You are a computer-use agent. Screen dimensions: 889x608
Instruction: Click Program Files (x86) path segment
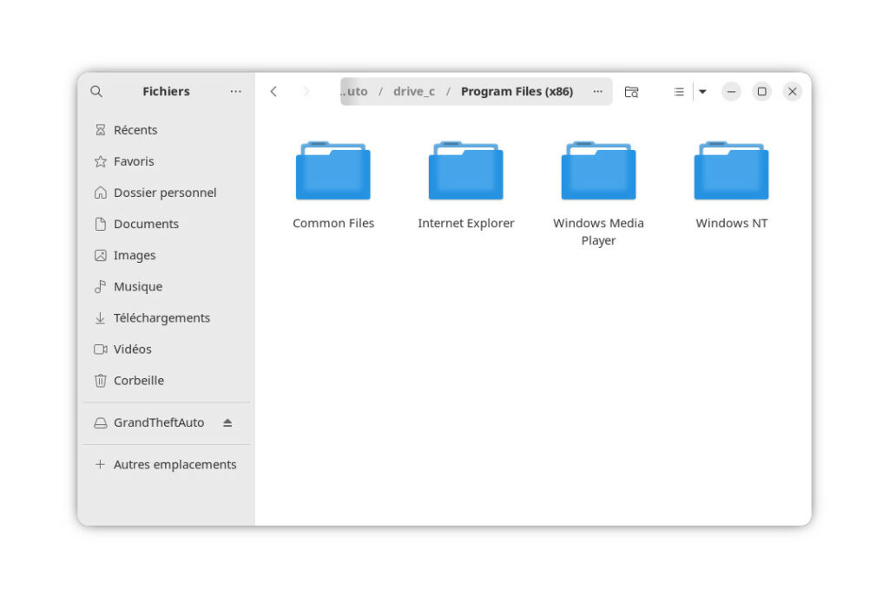(x=517, y=91)
